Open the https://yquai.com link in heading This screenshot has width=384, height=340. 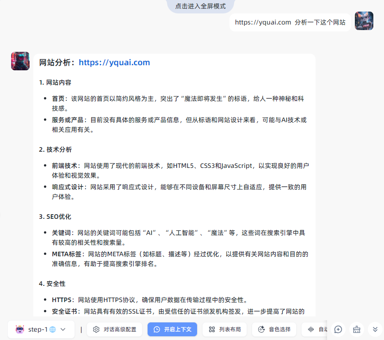114,62
